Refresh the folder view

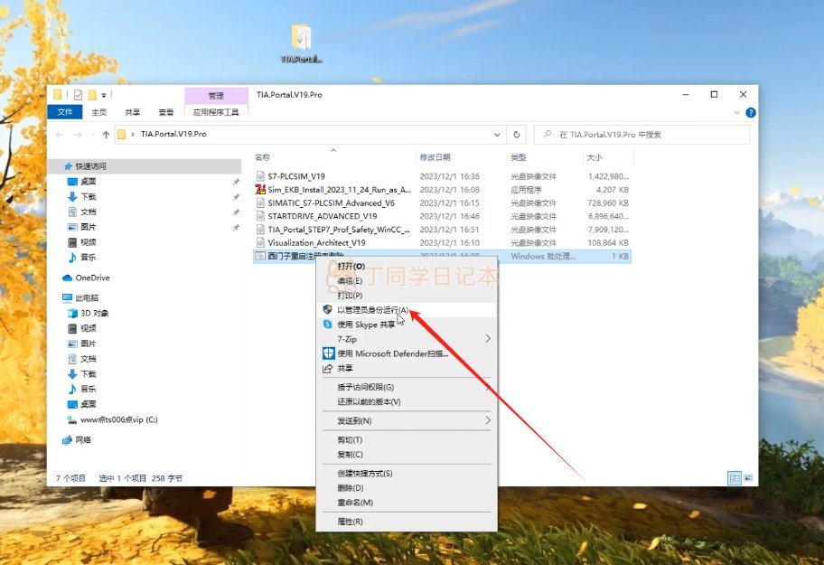tap(517, 135)
